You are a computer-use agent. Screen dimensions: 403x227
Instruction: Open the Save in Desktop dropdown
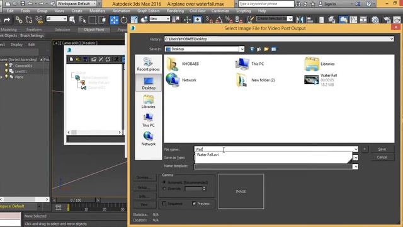[242, 49]
